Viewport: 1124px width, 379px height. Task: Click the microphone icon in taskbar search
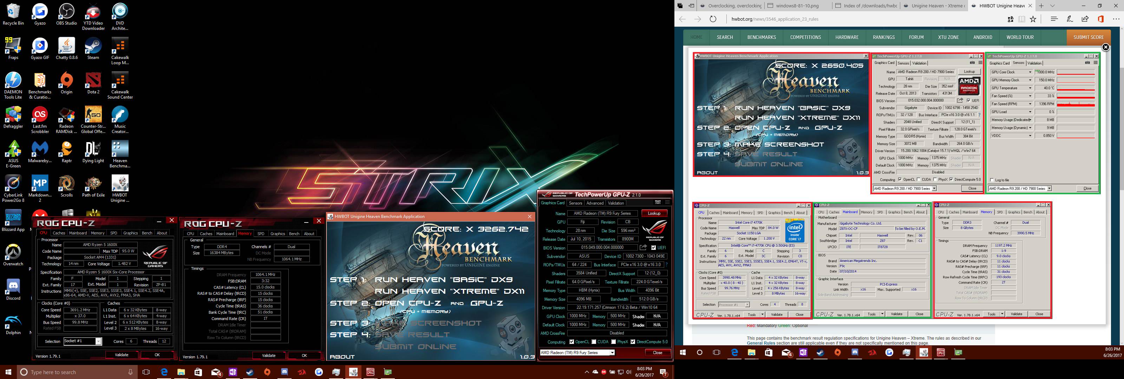pyautogui.click(x=130, y=372)
